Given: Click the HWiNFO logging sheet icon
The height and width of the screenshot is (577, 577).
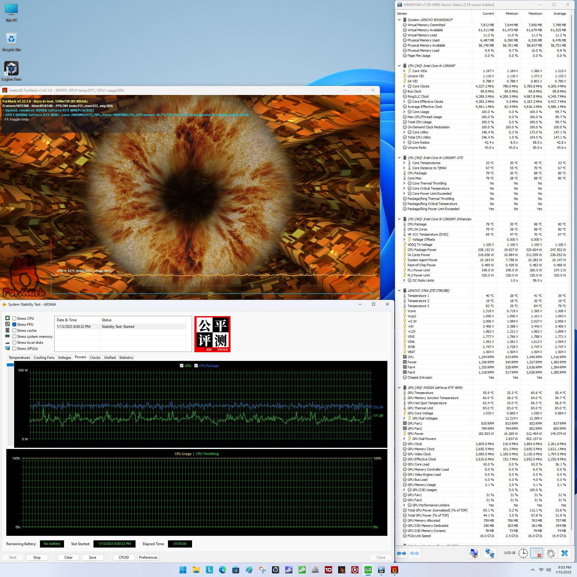Looking at the screenshot, I should pyautogui.click(x=537, y=553).
